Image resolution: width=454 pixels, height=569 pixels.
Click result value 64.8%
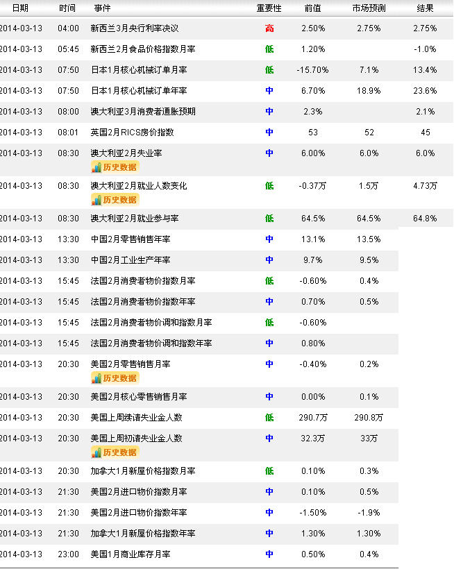tap(425, 219)
